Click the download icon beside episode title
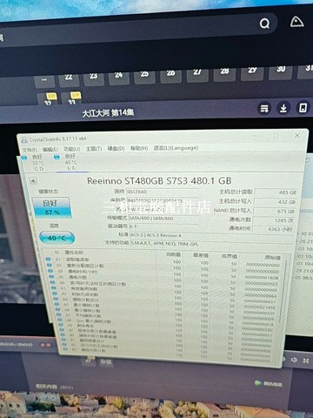Viewport: 313px width, 418px height. point(283,108)
